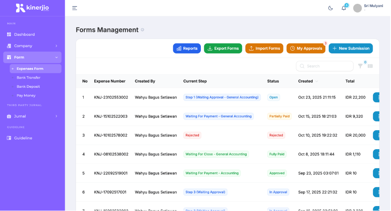This screenshot has width=391, height=211.
Task: Click the Oct 15, 2025 18:21:03 date
Action: click(x=317, y=116)
